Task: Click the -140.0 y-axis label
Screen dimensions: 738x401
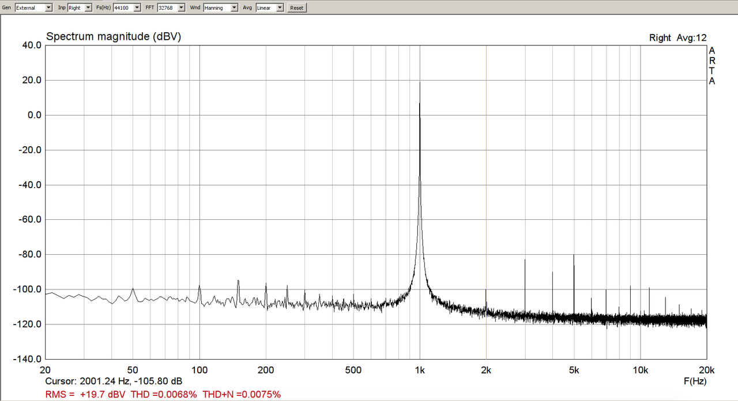Action: [x=28, y=359]
